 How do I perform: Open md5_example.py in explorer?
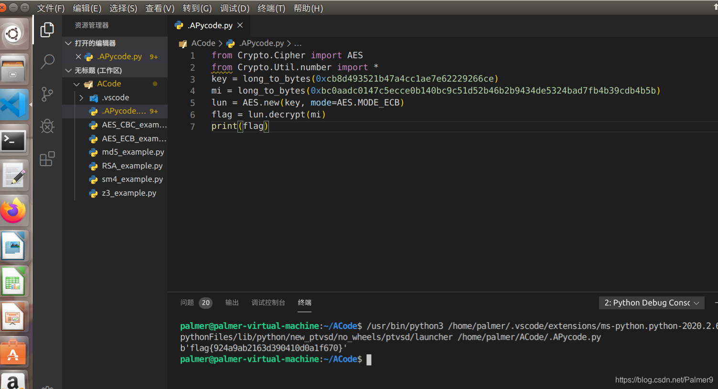tap(115, 152)
